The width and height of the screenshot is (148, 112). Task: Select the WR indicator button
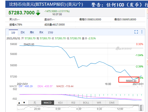(x=99, y=103)
